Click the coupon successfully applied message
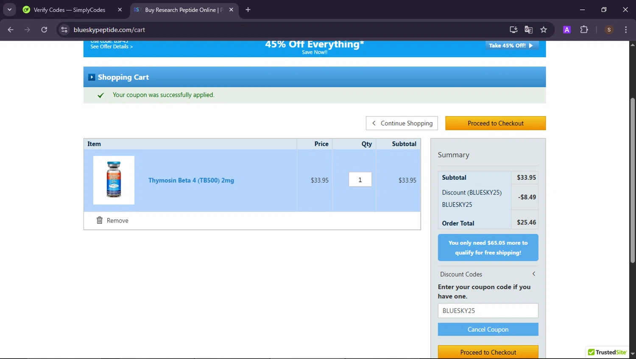Image resolution: width=636 pixels, height=359 pixels. pyautogui.click(x=164, y=95)
